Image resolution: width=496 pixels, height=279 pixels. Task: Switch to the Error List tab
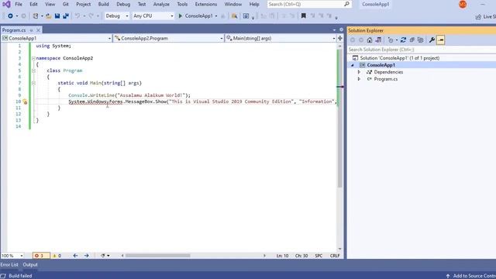click(9, 265)
